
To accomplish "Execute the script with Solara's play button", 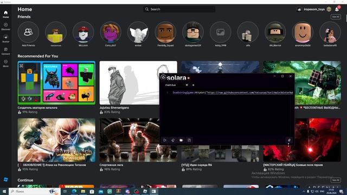I will (165, 140).
